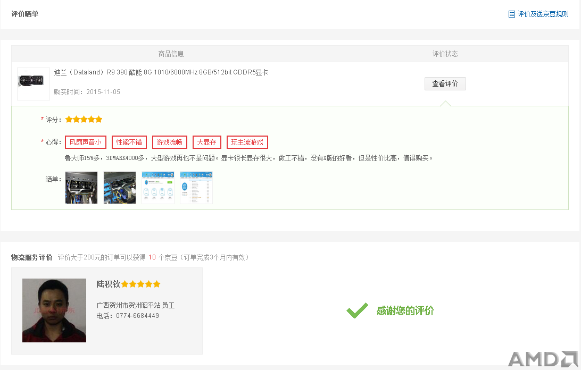This screenshot has height=370, width=581.
Task: Open the 迪兰 R9 390 酷能 product title
Action: [161, 72]
